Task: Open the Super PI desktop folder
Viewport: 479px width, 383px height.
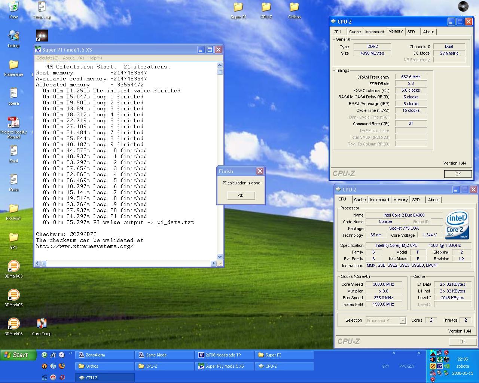Action: [238, 10]
